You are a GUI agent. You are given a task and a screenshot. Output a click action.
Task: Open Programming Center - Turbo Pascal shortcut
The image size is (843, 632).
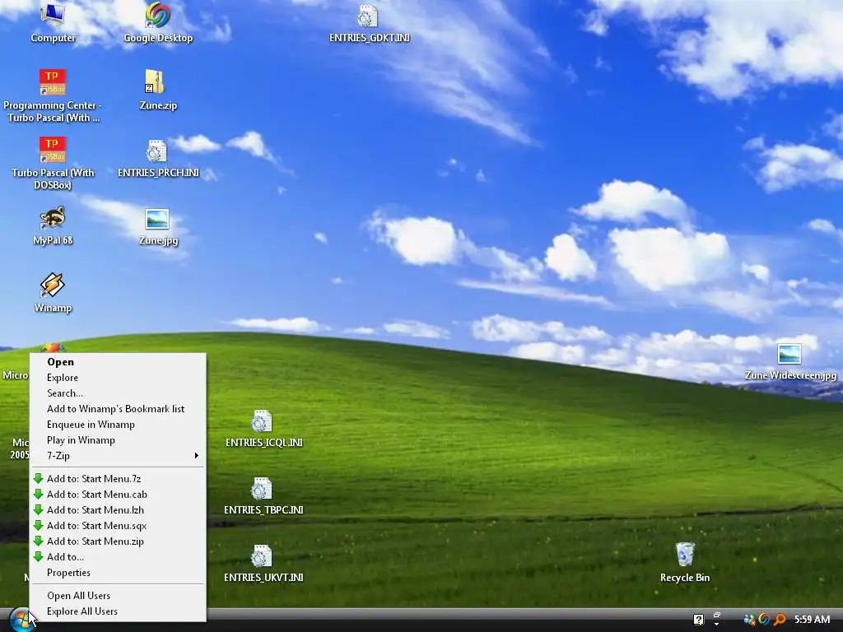coord(52,95)
